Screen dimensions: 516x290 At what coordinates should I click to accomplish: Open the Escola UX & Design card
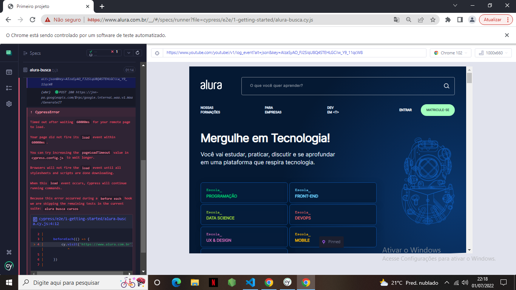(x=244, y=237)
